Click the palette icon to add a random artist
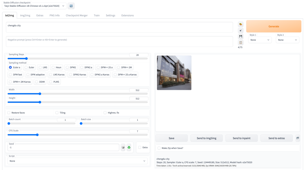 241,24
